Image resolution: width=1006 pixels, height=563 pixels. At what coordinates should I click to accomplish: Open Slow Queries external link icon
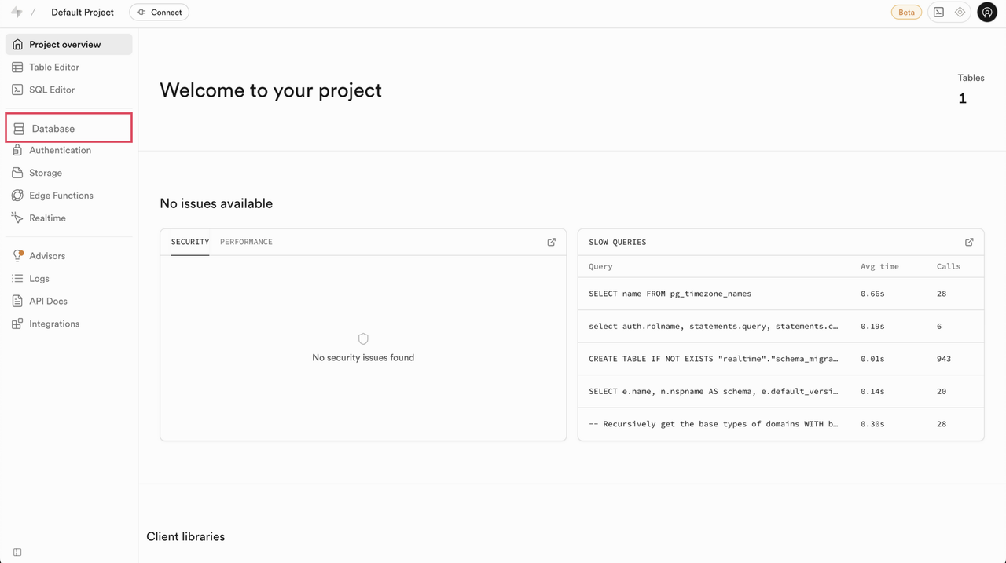969,242
